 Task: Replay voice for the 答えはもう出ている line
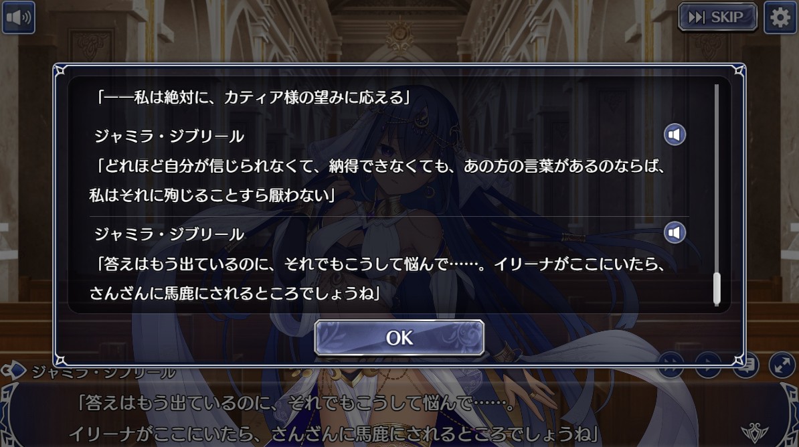tap(674, 233)
